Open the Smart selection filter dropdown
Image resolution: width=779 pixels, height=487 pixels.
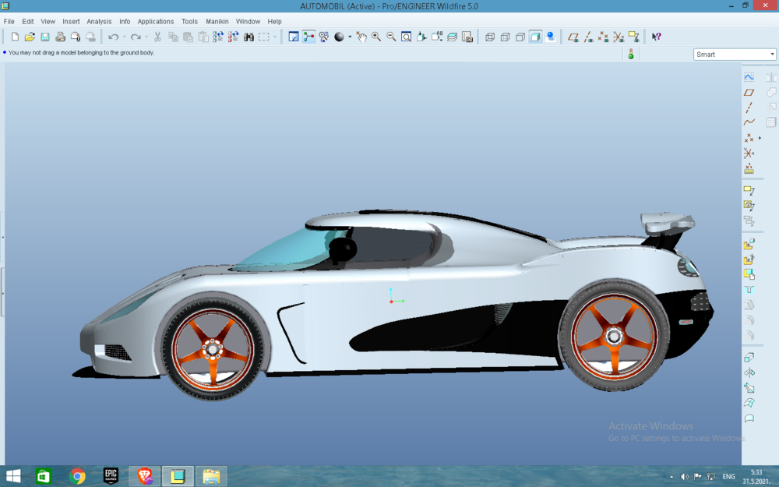point(735,55)
